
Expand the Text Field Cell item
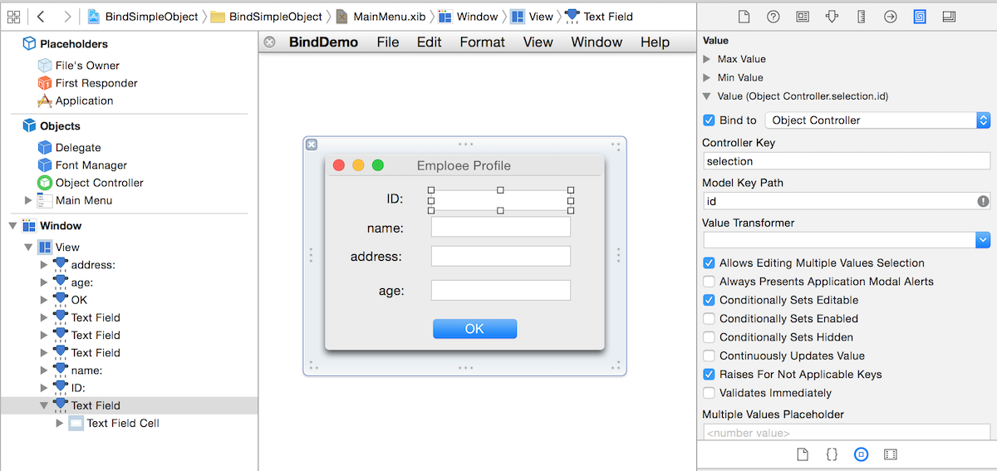(x=59, y=423)
